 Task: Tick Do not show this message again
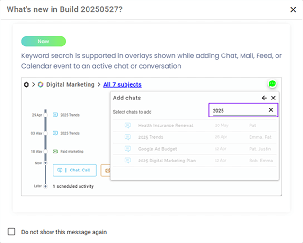(11, 232)
